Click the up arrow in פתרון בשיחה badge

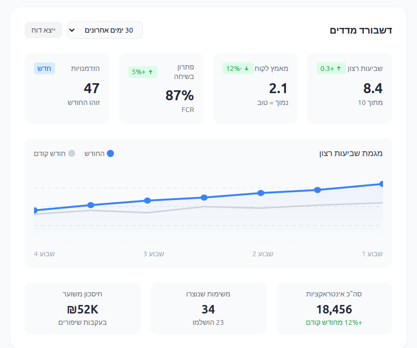click(x=150, y=72)
